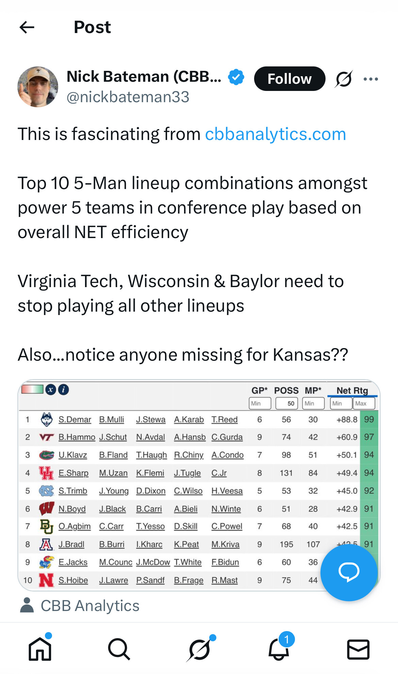
Task: Follow Nick Bateman
Action: point(289,79)
